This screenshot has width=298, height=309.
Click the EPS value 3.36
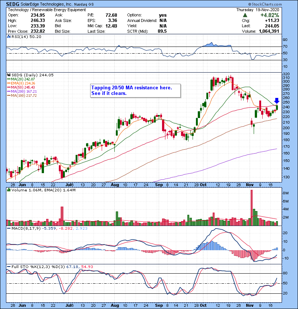coord(112,20)
